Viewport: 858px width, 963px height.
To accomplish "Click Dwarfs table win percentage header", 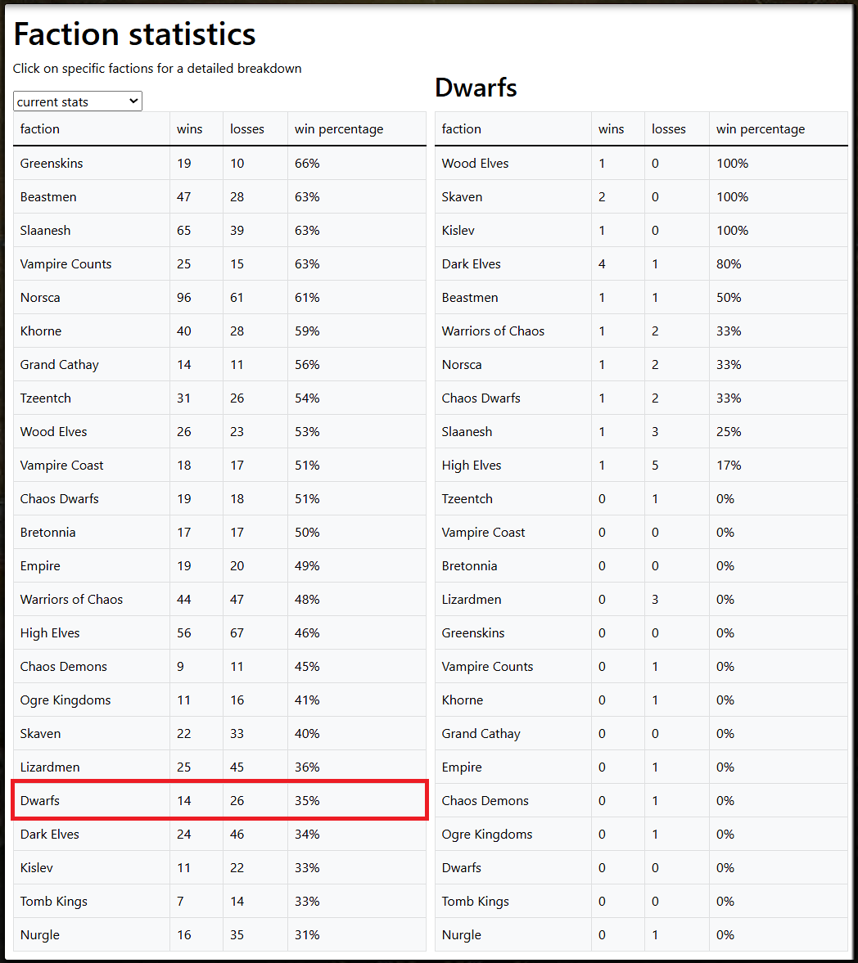I will [x=779, y=129].
